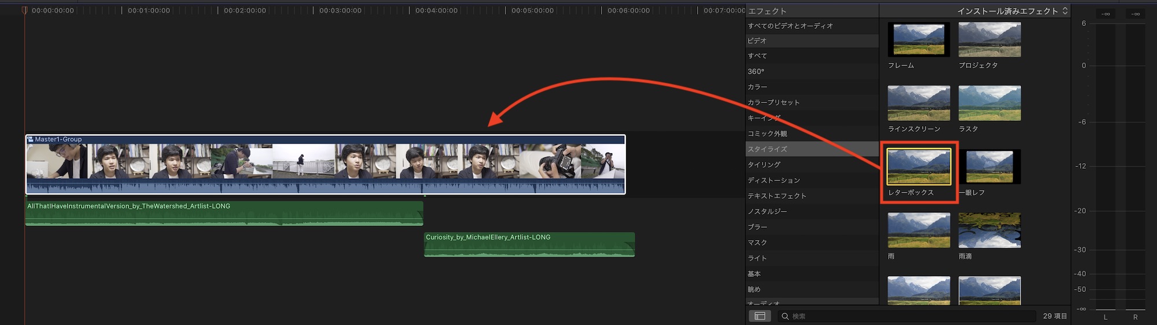Select the 雨滴 effect thumbnail

coord(990,230)
